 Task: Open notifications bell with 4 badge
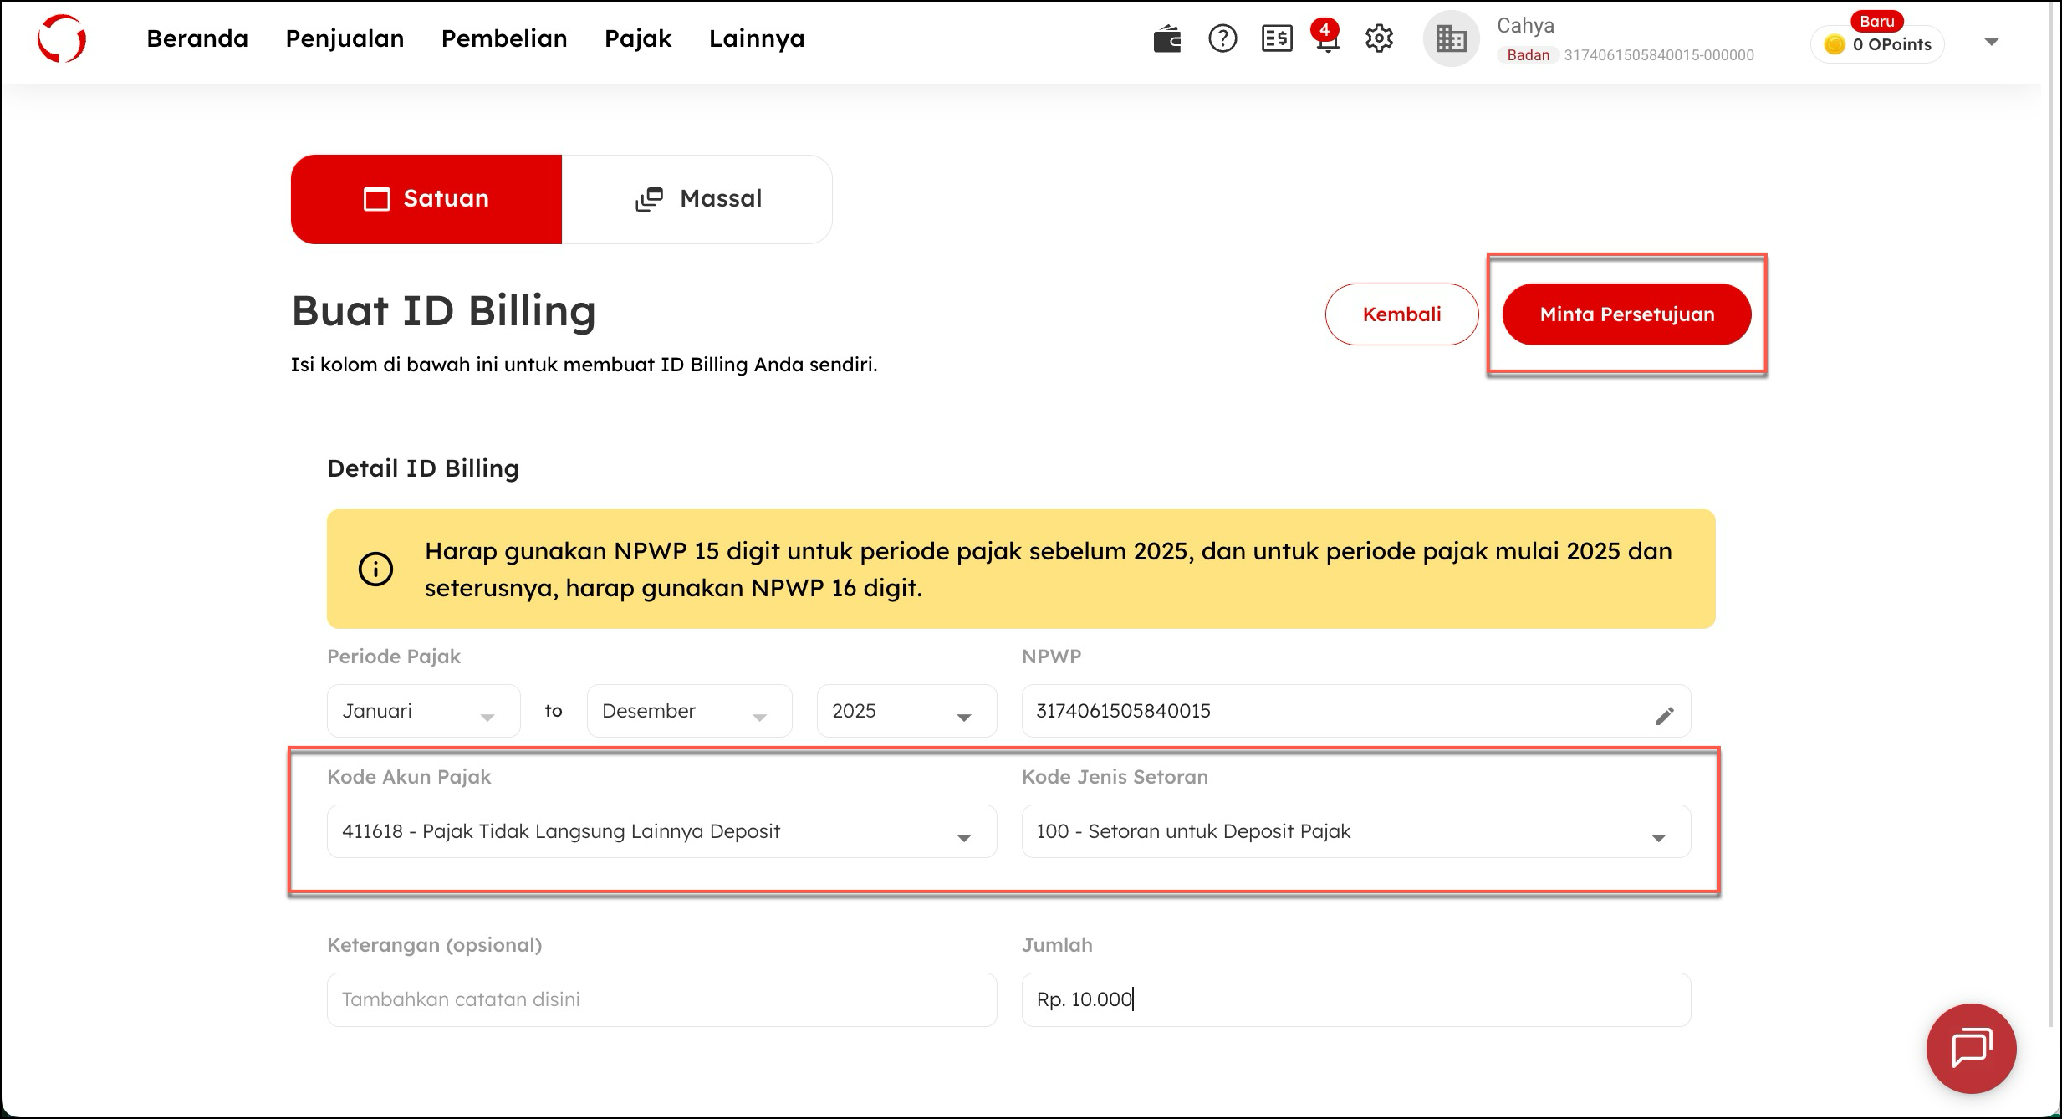[1327, 39]
